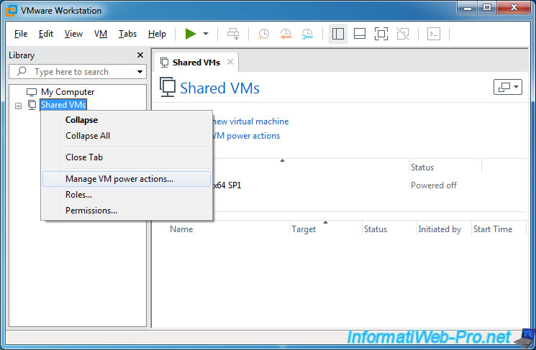Revert to snapshot using the orange arrow clock icon
This screenshot has width=536, height=350.
tap(286, 34)
